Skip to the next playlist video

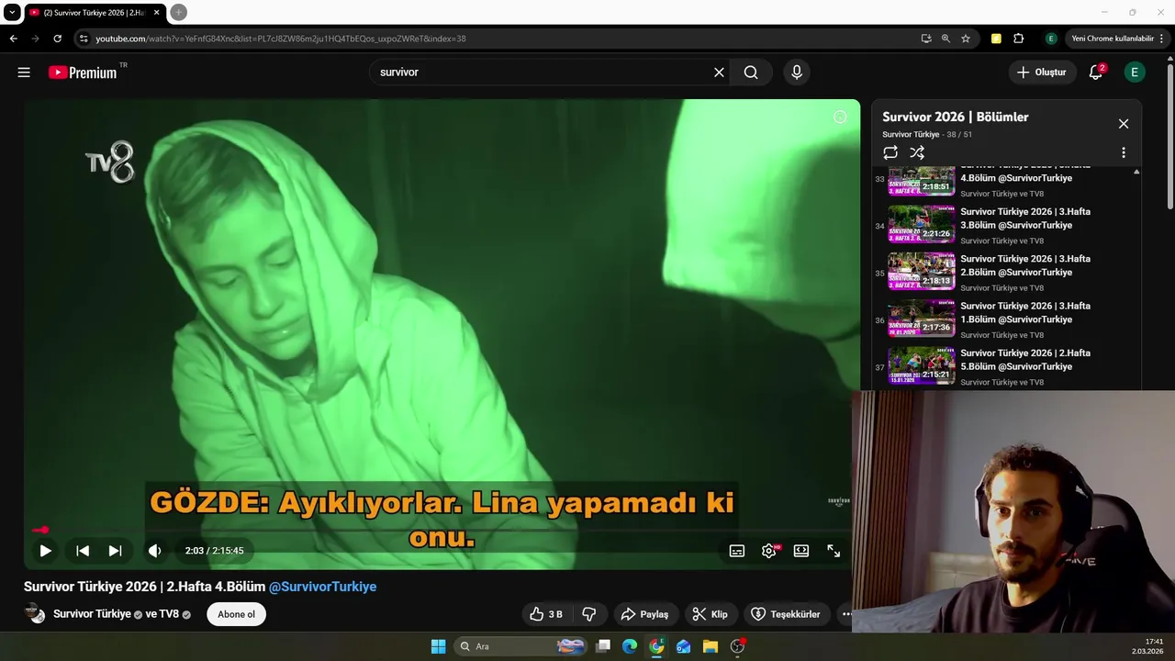click(115, 551)
